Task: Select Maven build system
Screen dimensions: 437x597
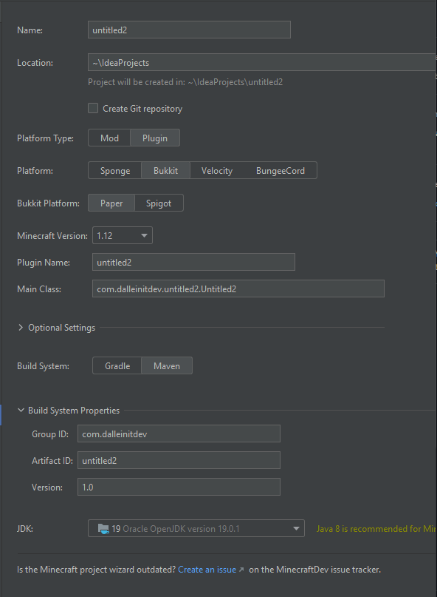Action: [167, 365]
